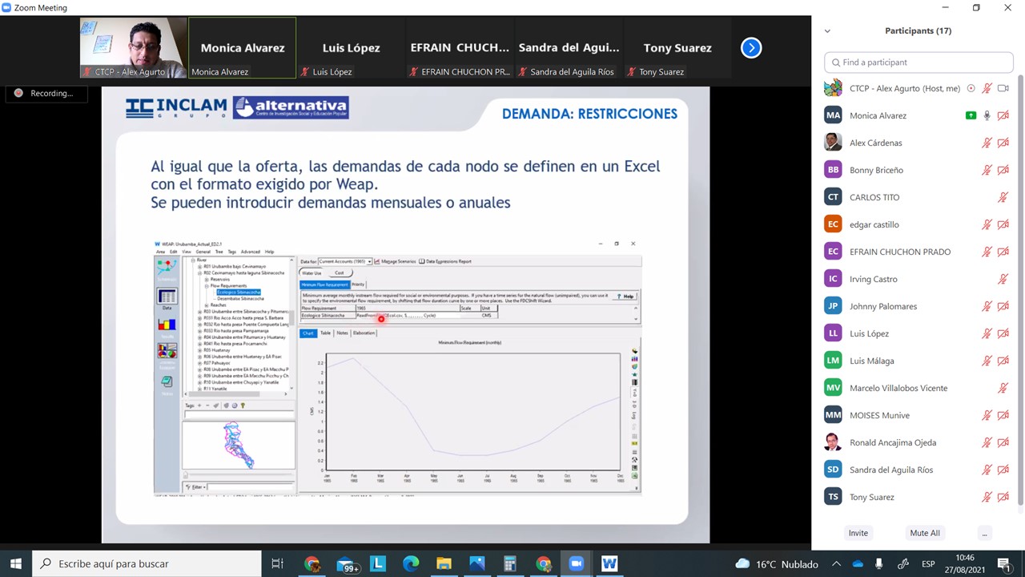This screenshot has width=1025, height=577.
Task: Click Monica Alvarez's green screen-share icon
Action: tap(971, 115)
